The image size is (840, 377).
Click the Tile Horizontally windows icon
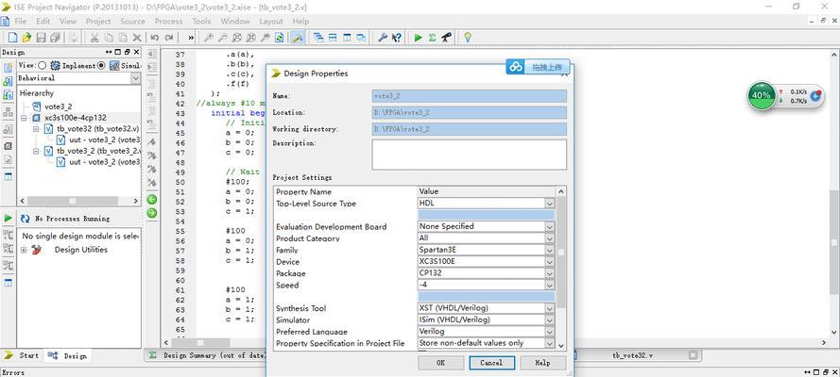coord(333,38)
